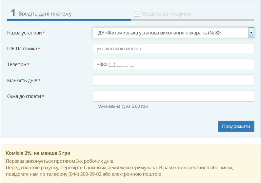Click the «Телефон» field label
261x183 pixels.
click(x=17, y=64)
